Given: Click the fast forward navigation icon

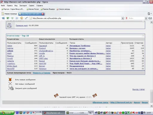Looking at the screenshot, I should [17, 18].
